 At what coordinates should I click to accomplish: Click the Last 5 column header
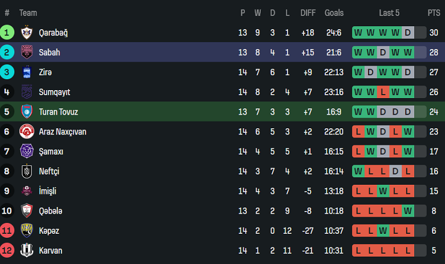click(389, 13)
